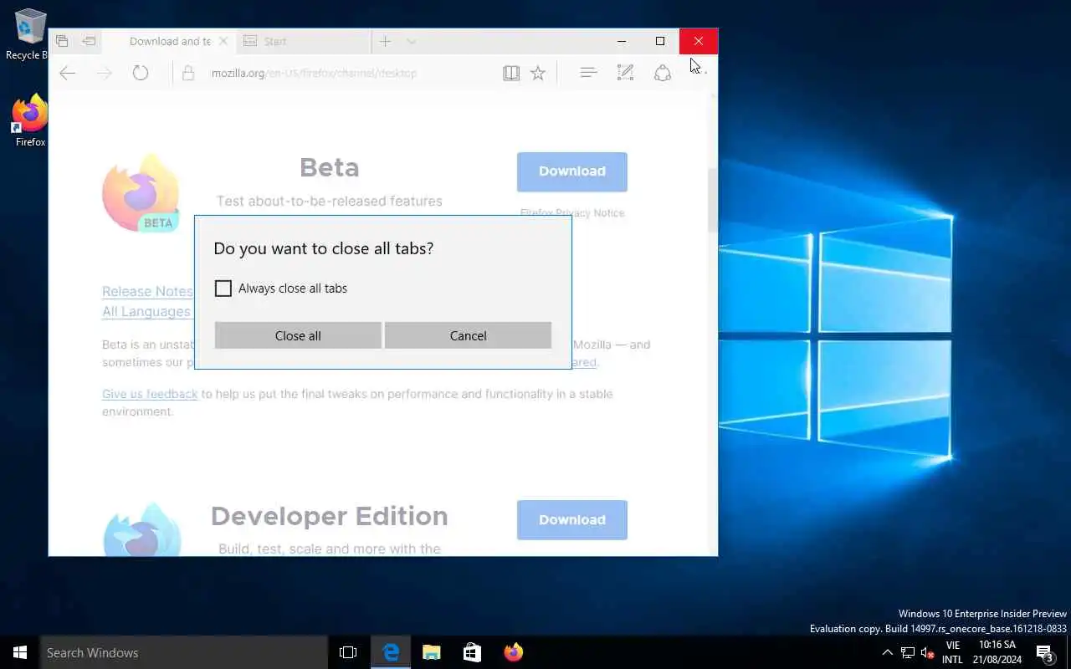Click the Share icon in Edge toolbar

[x=663, y=73]
